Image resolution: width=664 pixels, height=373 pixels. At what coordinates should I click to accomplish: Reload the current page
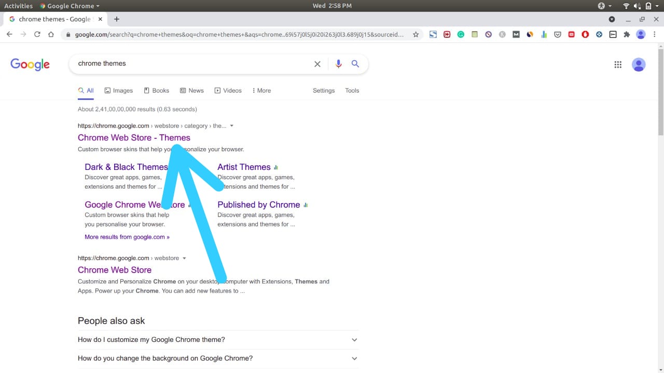coord(37,34)
